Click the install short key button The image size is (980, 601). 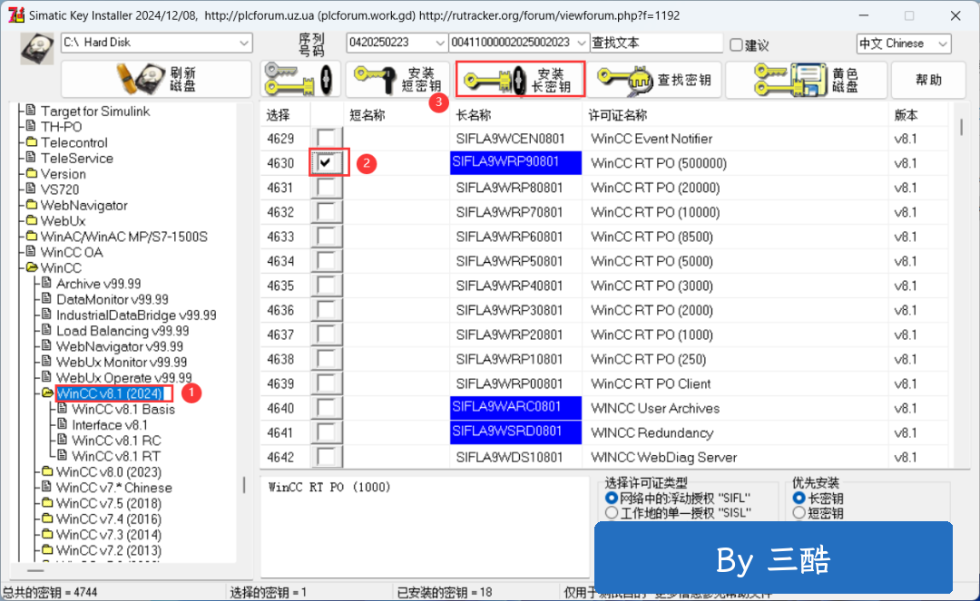pos(398,79)
